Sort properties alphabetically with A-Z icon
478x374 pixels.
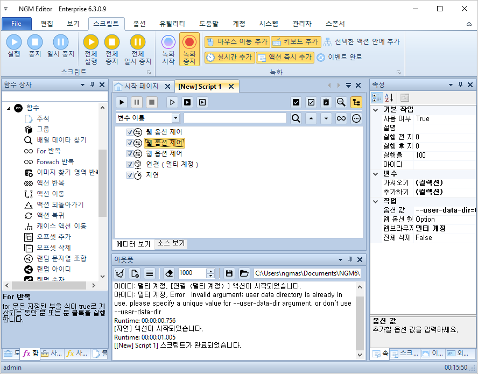389,98
